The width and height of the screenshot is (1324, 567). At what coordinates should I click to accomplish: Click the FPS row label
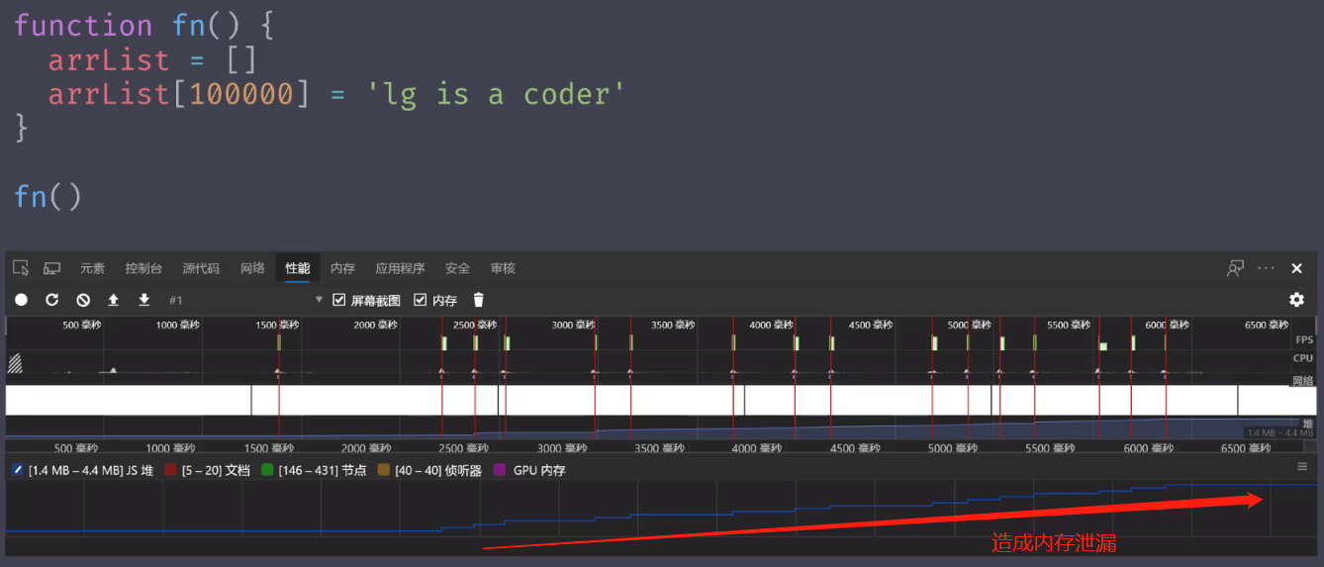[x=1304, y=339]
